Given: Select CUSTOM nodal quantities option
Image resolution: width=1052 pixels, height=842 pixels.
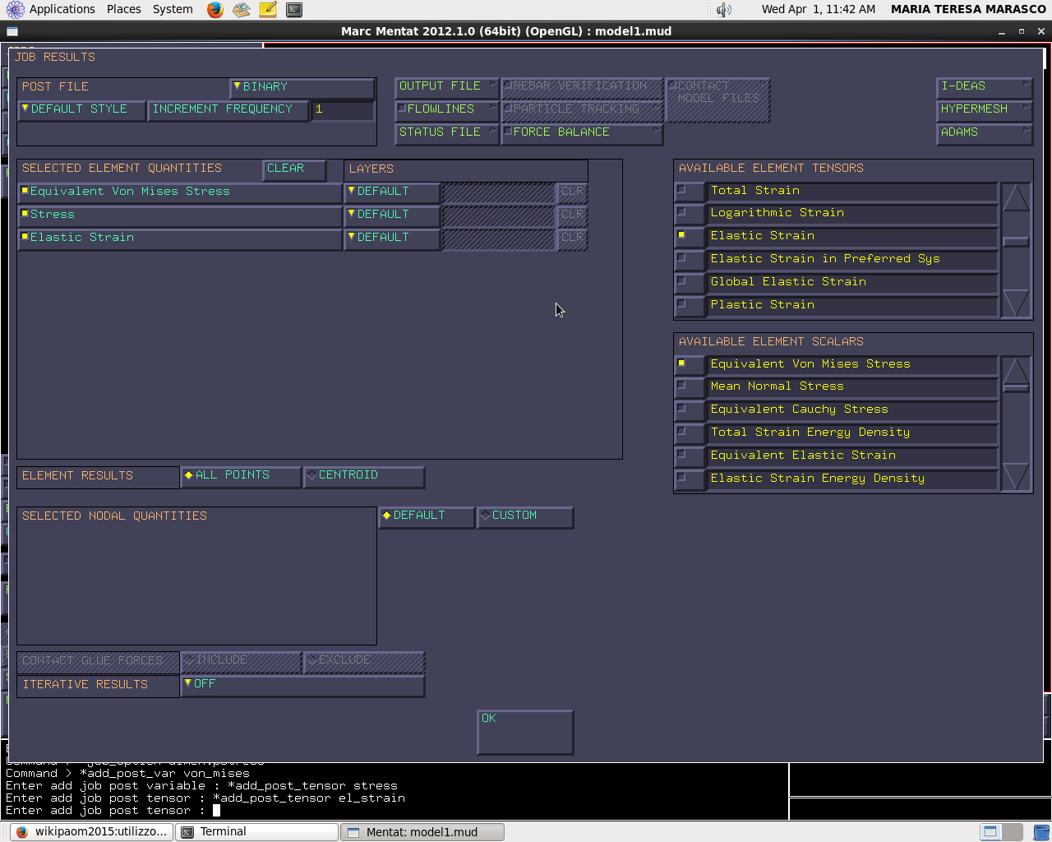Looking at the screenshot, I should coord(525,516).
